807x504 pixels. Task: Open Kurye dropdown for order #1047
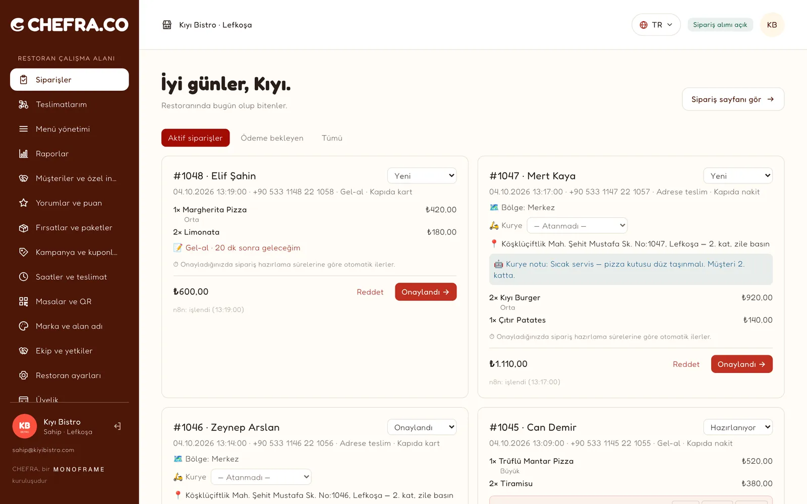tap(577, 225)
